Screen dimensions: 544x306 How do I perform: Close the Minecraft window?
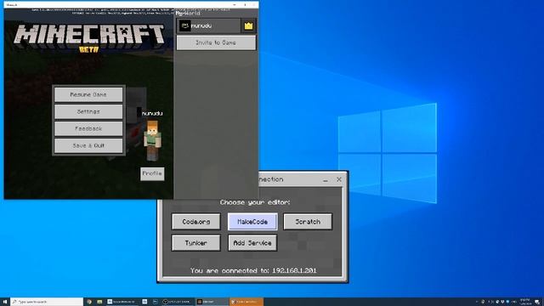[x=254, y=5]
